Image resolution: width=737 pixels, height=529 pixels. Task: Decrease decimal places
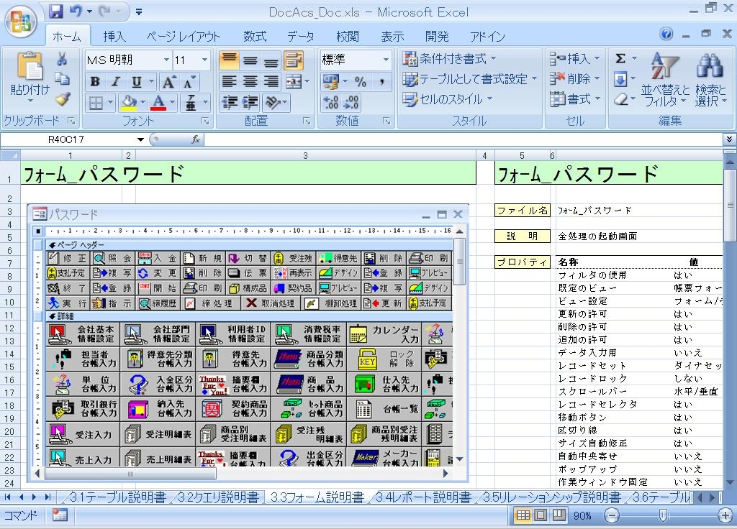tap(351, 102)
